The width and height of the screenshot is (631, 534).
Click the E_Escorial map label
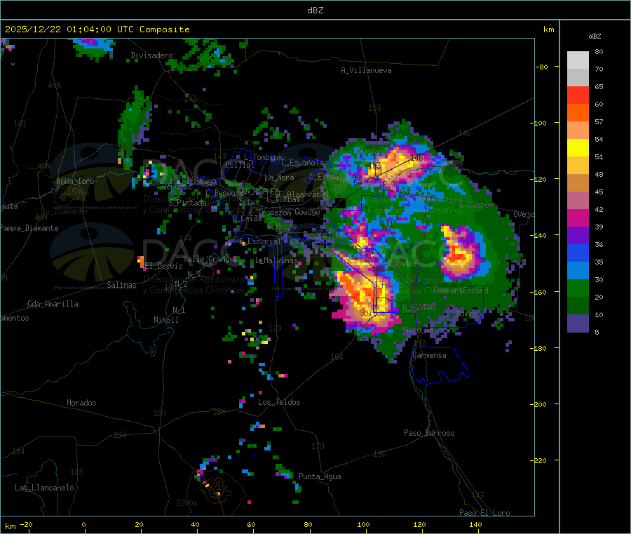pyautogui.click(x=260, y=241)
